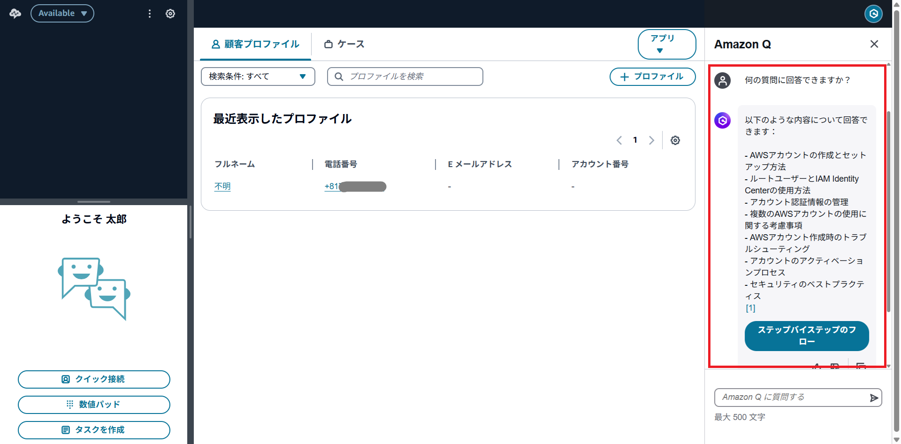The image size is (901, 444).
Task: Click the Amazon Q chat scrollbar
Action: tap(888, 211)
